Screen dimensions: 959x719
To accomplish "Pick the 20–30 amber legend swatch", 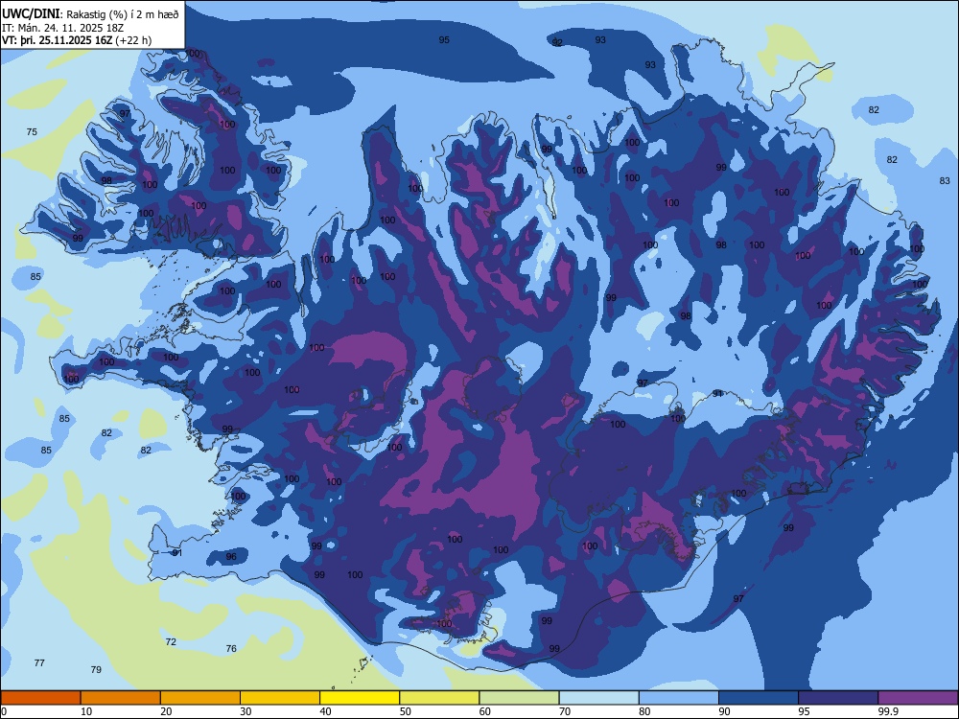I will coord(200,698).
